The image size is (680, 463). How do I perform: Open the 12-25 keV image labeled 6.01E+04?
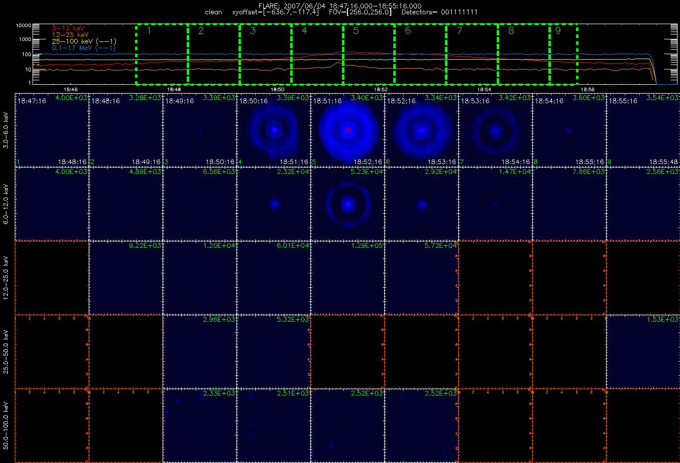click(274, 278)
